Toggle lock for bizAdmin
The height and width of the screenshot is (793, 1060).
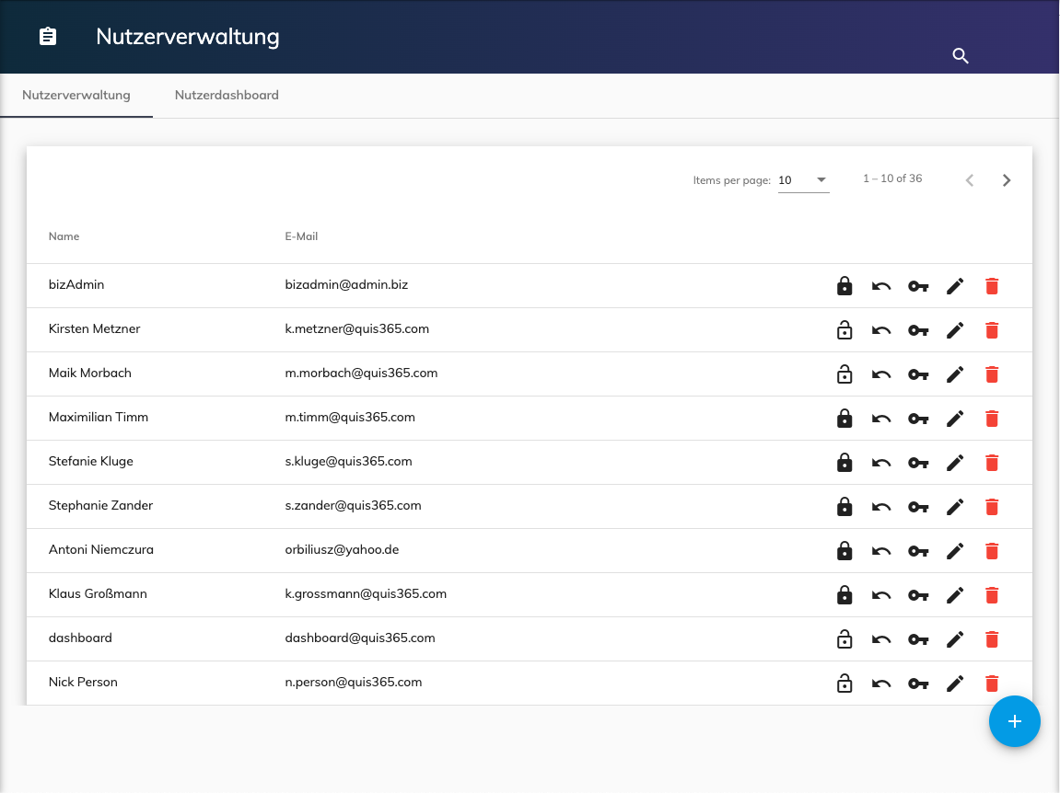845,286
